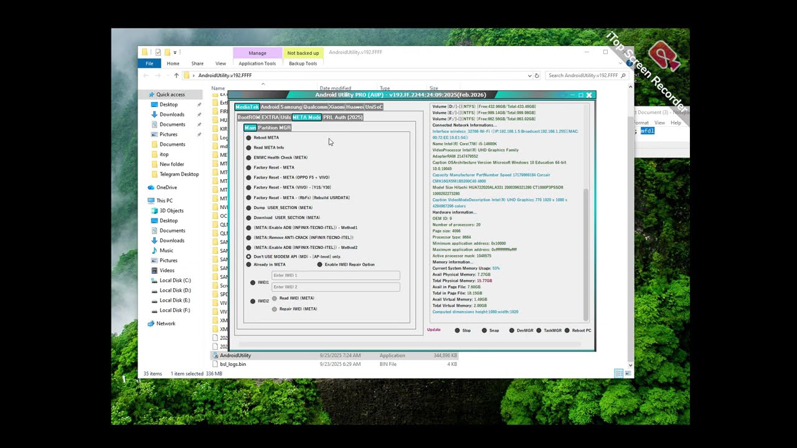Click the AndroidUtility application file icon
797x448 pixels.
click(215, 355)
